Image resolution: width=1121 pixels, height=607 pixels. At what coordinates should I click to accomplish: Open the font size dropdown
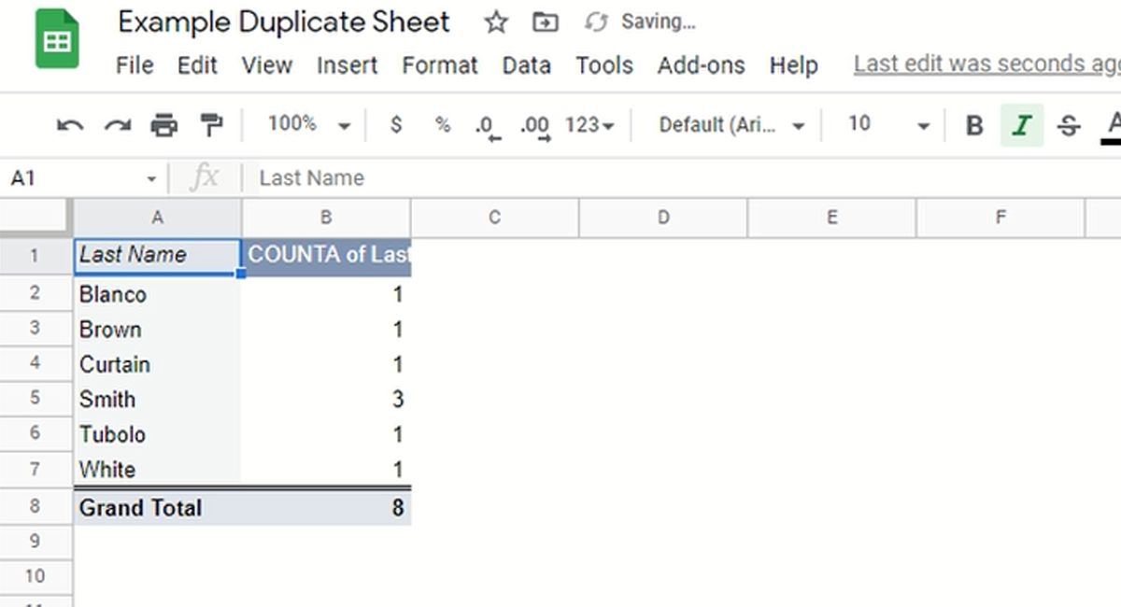(884, 124)
